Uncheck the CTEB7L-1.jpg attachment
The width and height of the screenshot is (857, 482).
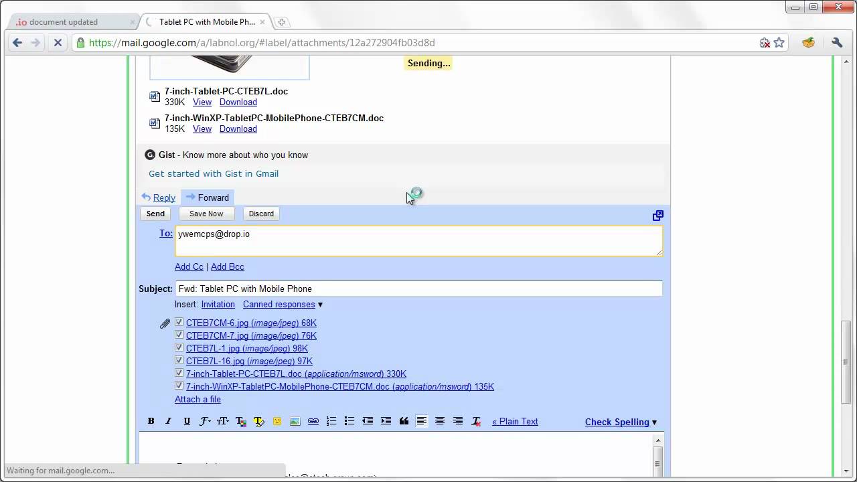pos(179,347)
